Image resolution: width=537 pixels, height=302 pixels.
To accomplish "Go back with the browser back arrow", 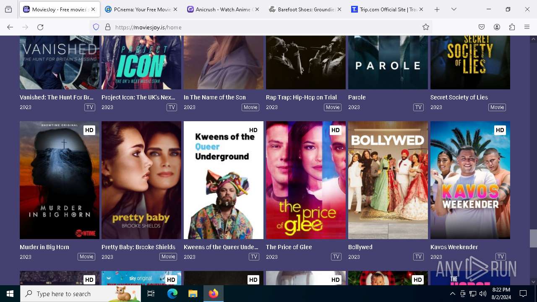I will coord(10,27).
